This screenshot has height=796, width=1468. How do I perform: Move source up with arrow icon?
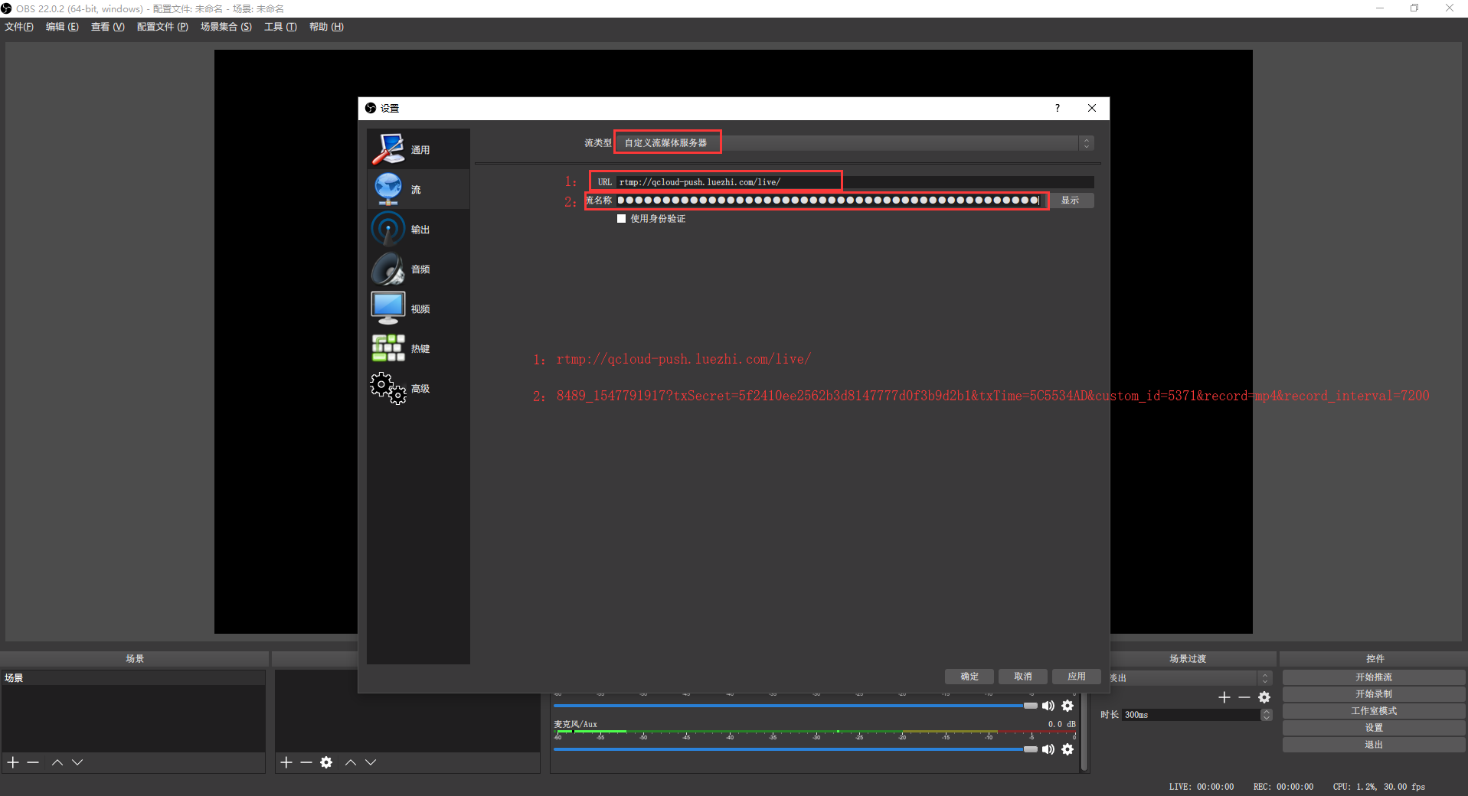tap(351, 762)
